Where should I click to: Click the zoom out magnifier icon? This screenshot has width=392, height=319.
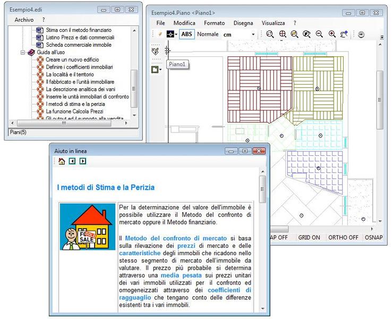tap(319, 34)
